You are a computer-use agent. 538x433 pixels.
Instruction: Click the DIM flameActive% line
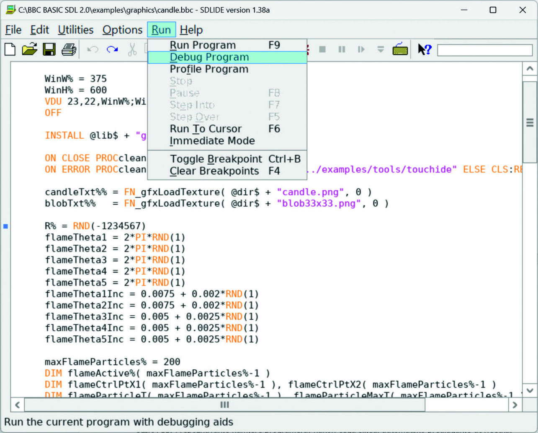point(157,373)
